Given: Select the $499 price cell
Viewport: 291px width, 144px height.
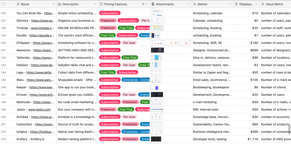Looking at the screenshot, I should [x=246, y=132].
